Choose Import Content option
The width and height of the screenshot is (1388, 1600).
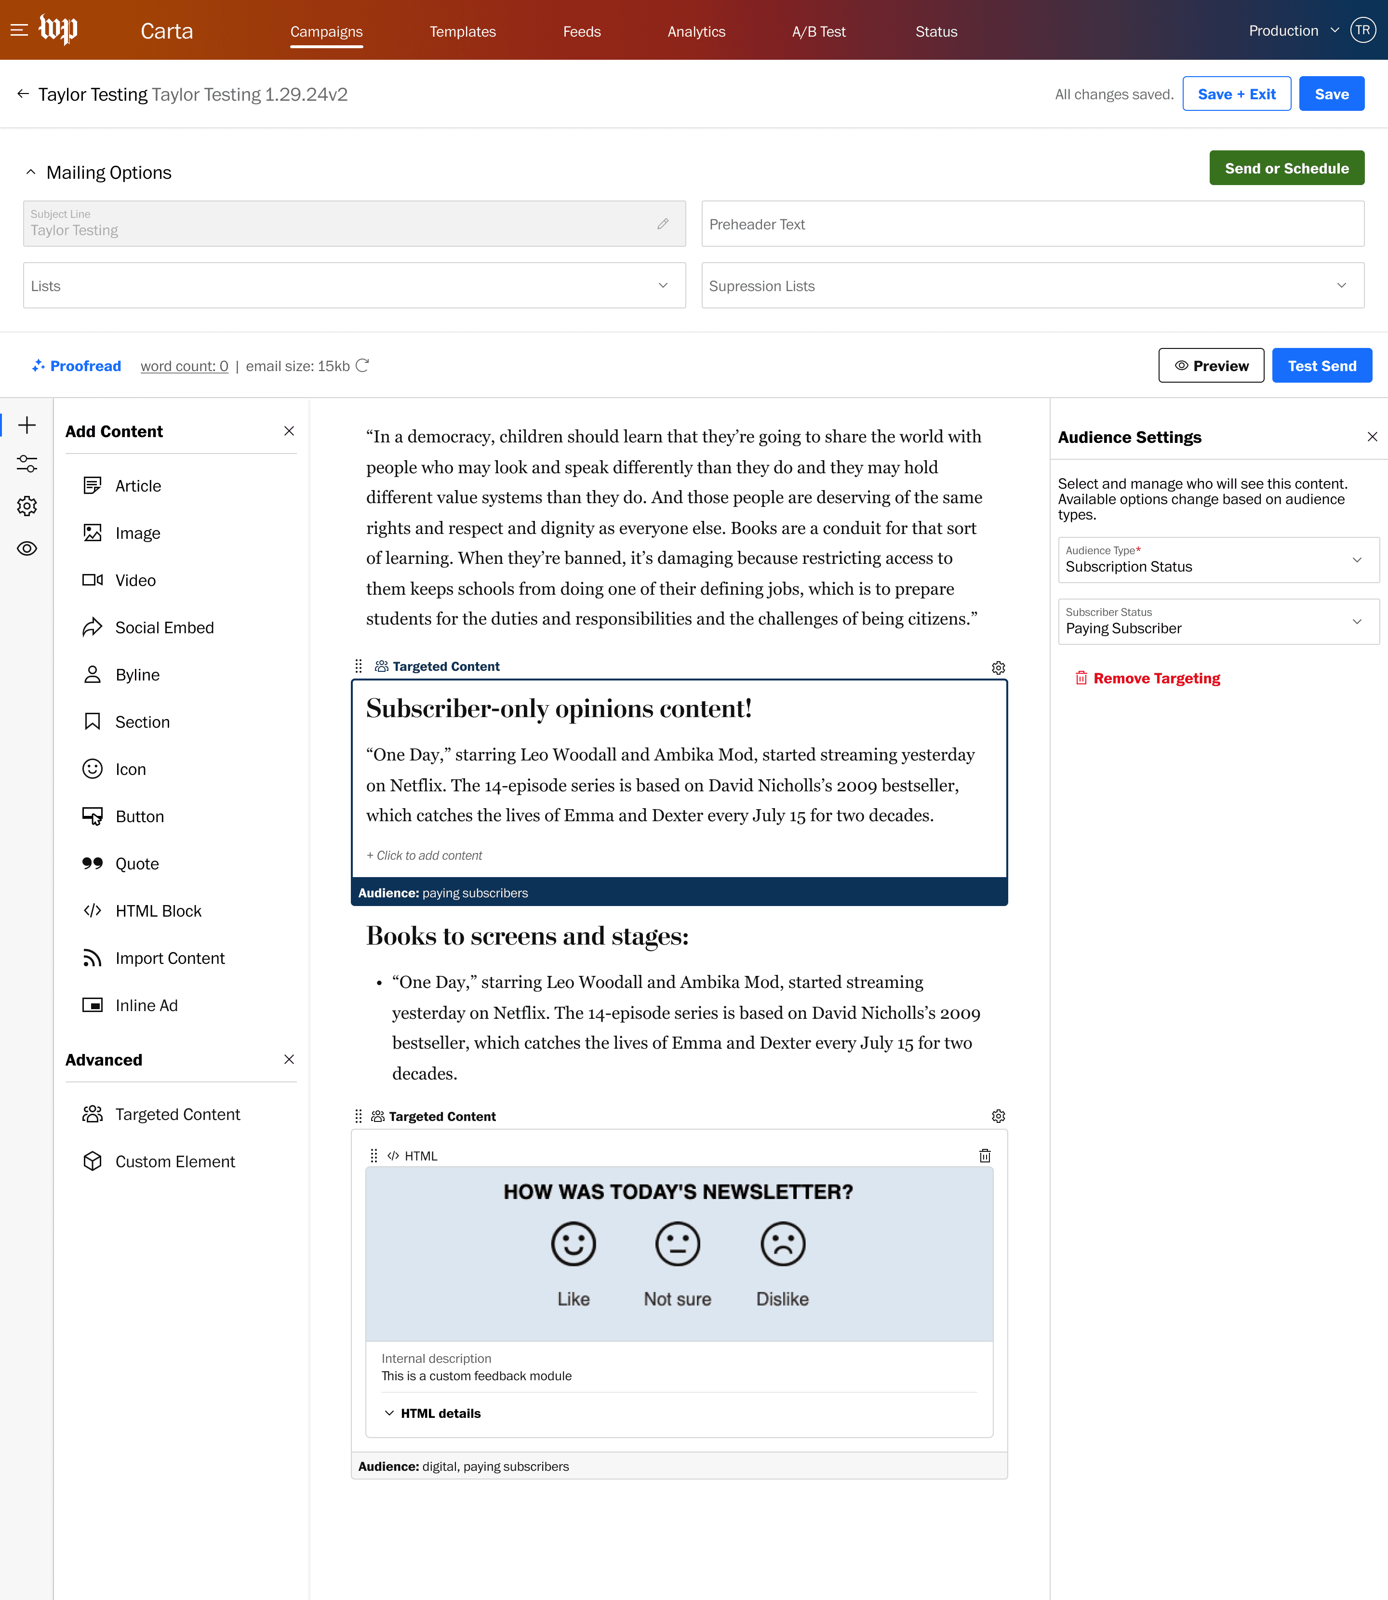tap(154, 958)
